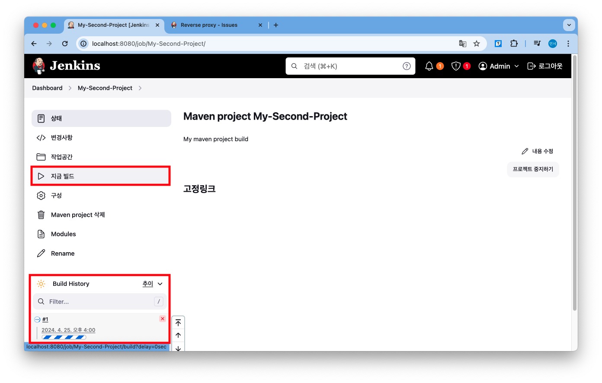602x383 pixels.
Task: Click the 변경사항 code brackets icon
Action: click(x=41, y=138)
